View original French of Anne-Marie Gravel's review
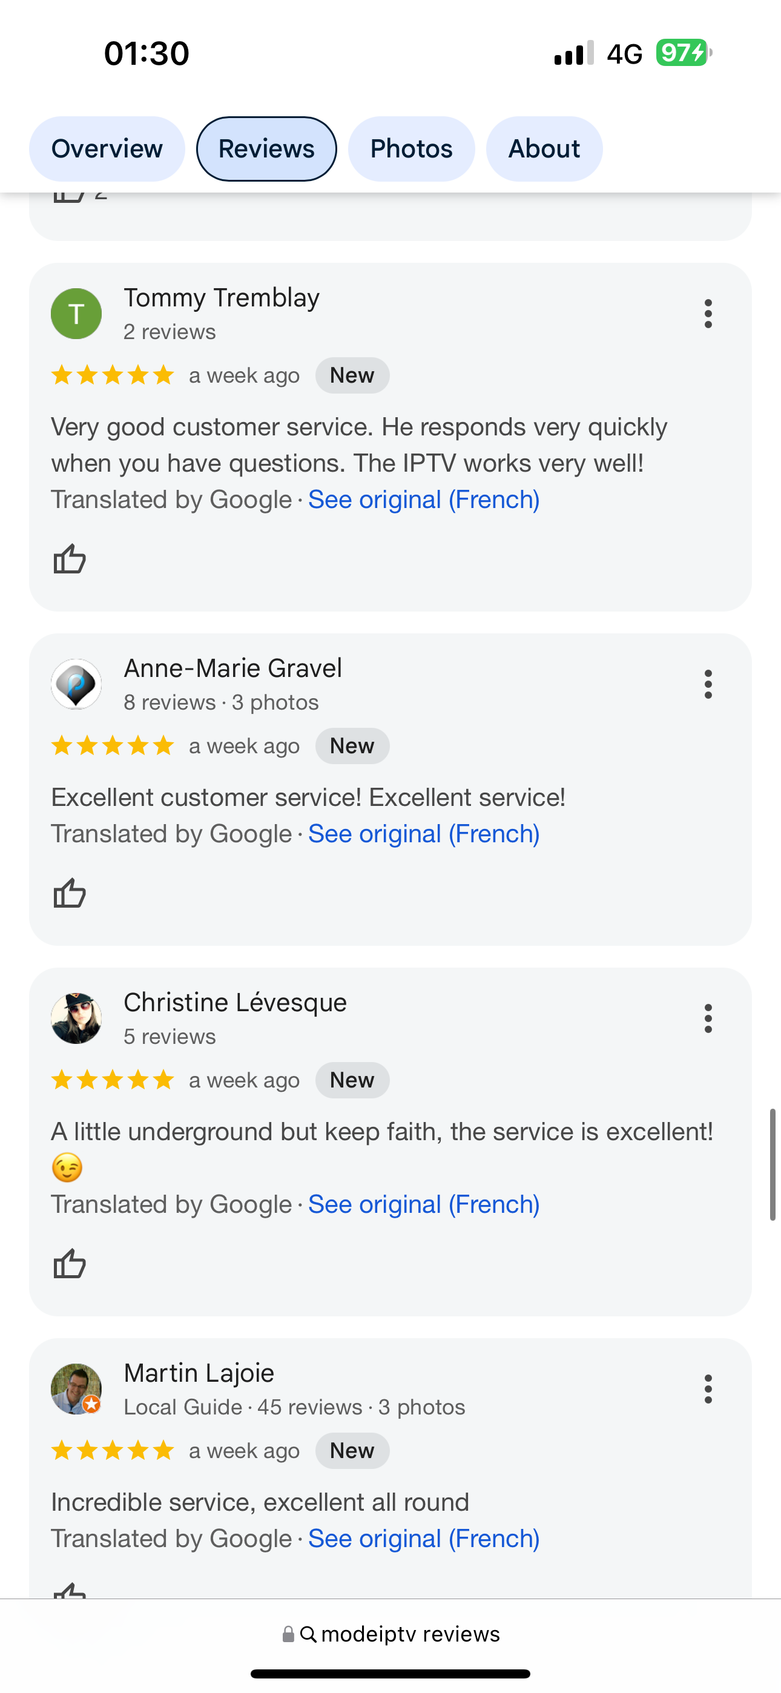 tap(424, 833)
